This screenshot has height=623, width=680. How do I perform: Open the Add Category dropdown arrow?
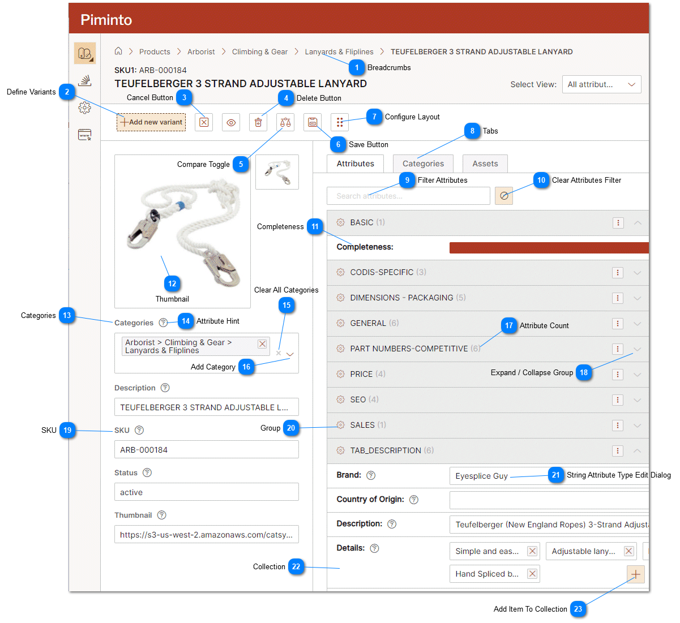pyautogui.click(x=290, y=354)
